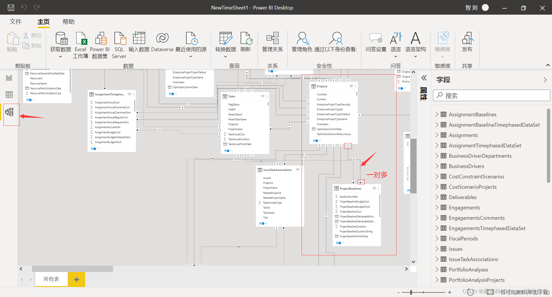Toggle visibility eye on ProjectBaselines table

(x=374, y=188)
